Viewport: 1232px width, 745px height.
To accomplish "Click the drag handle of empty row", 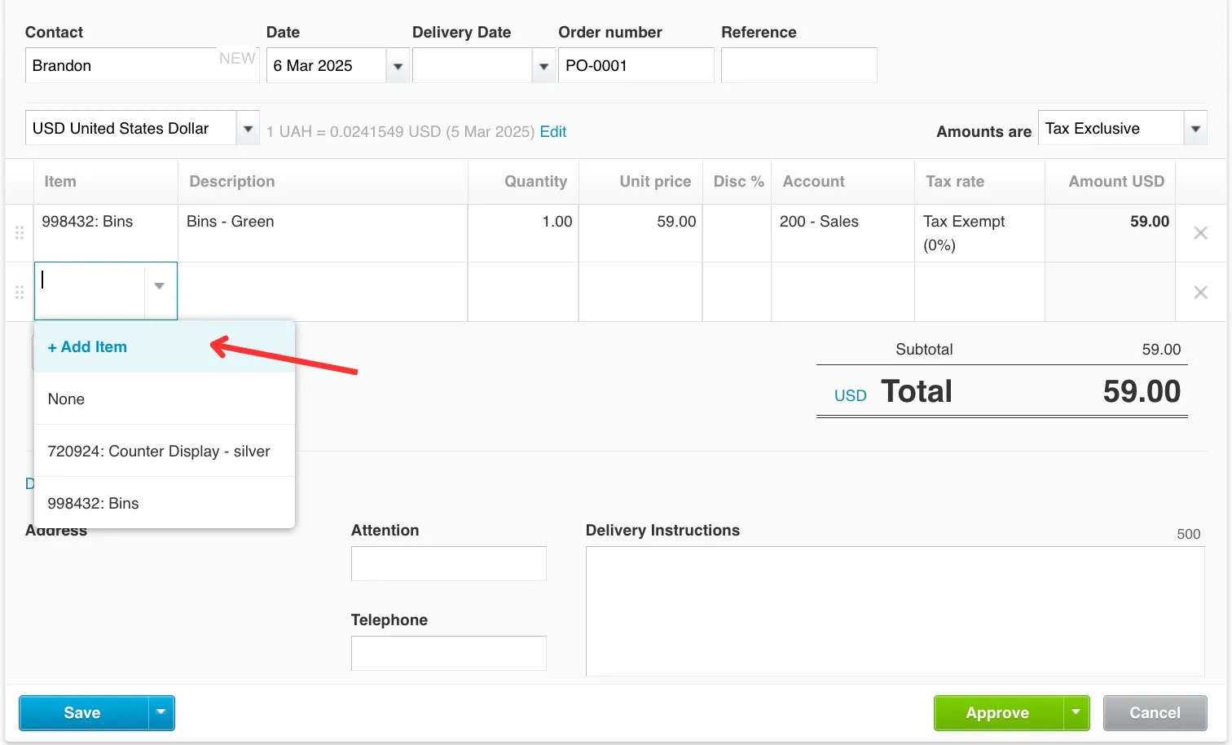I will click(20, 292).
